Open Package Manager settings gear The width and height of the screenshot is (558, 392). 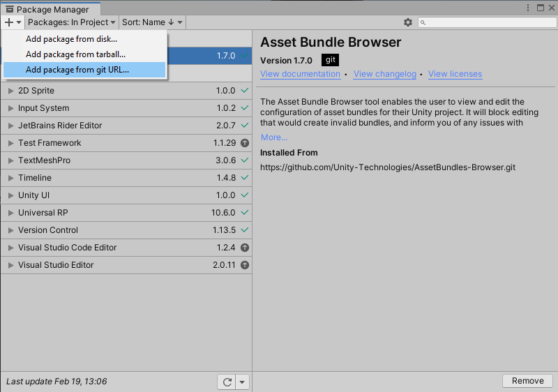point(408,22)
